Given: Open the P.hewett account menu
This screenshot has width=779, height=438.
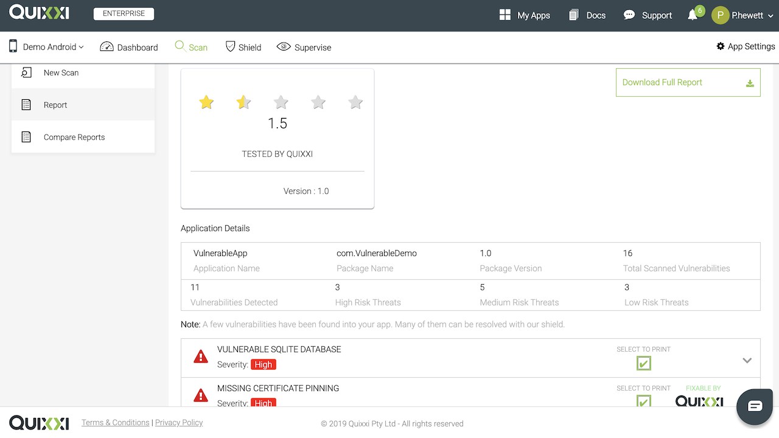Looking at the screenshot, I should [751, 15].
